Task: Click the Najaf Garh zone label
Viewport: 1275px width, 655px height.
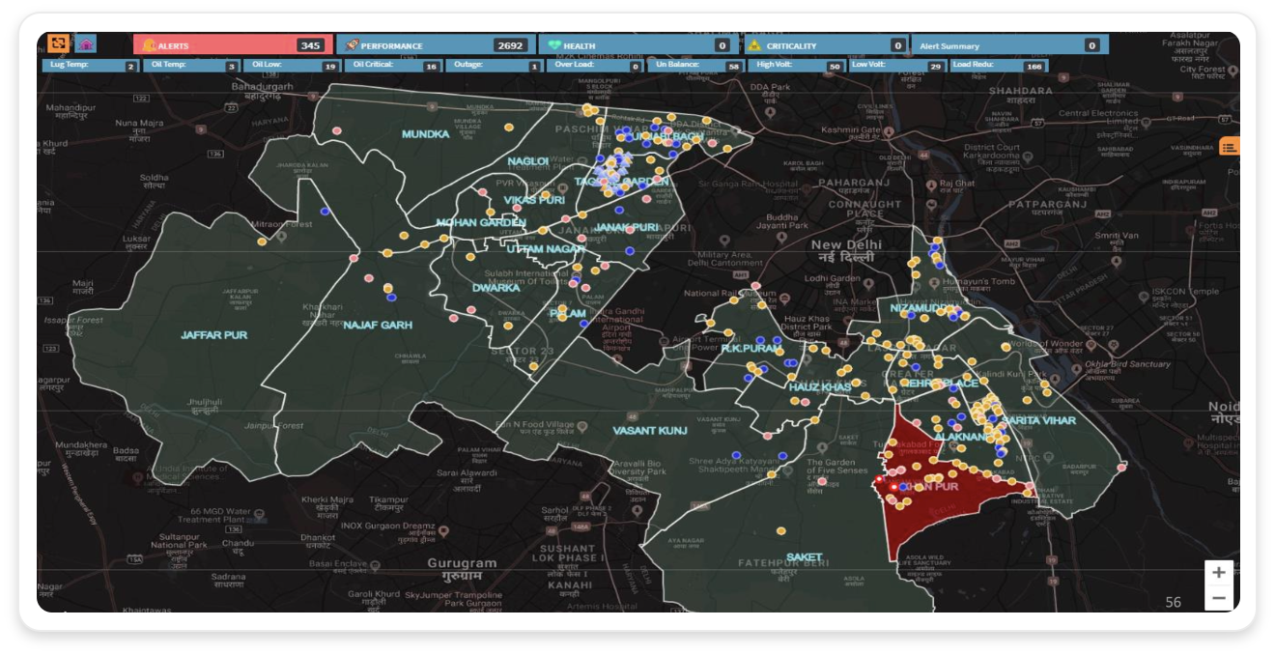Action: coord(378,326)
